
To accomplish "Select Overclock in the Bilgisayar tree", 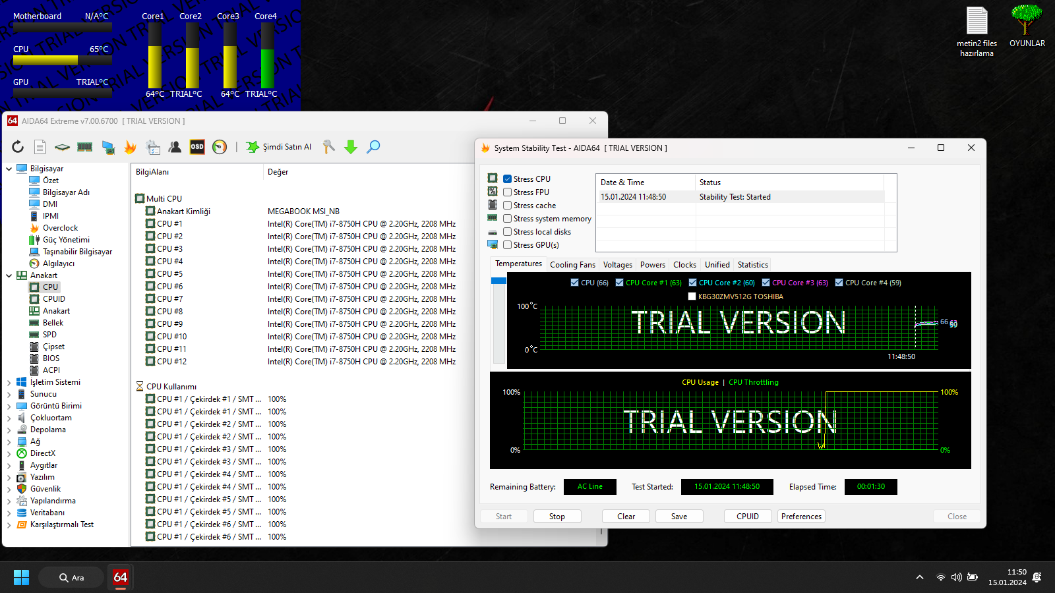I will click(60, 228).
